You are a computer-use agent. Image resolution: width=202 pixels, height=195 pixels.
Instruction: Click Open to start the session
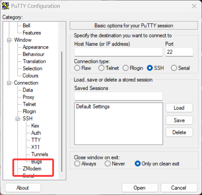click(x=140, y=188)
